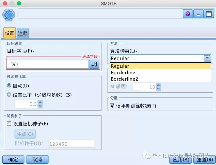
Task: Choose Borderline1 in the algorithm list
Action: click(x=161, y=72)
